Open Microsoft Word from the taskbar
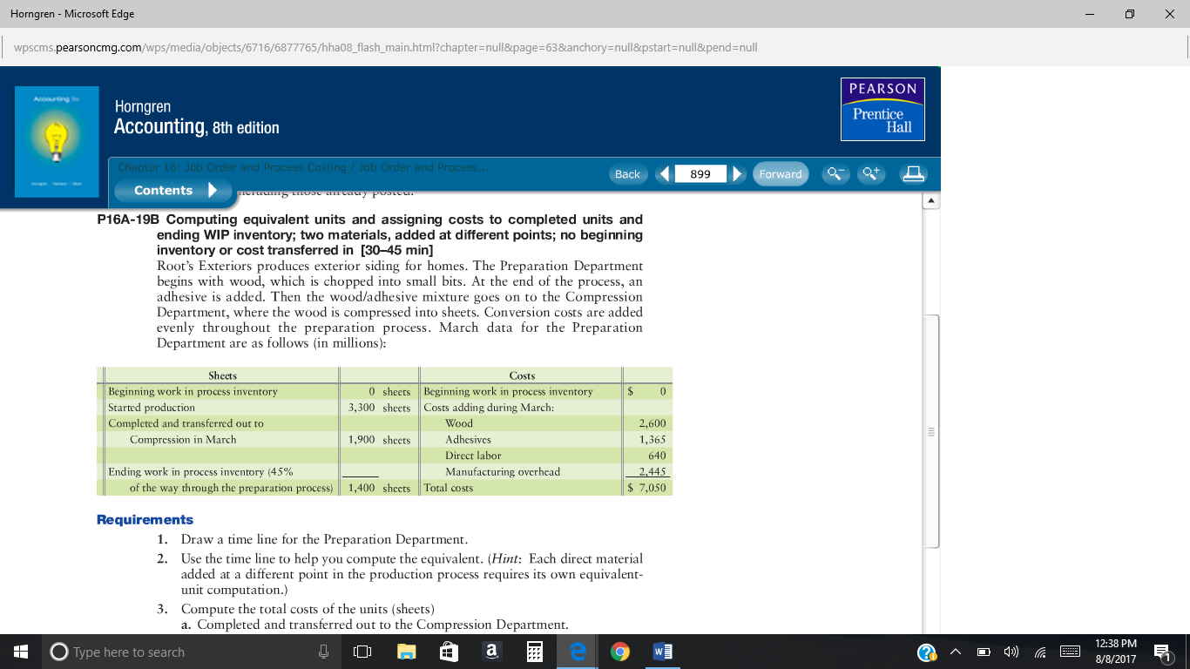 click(x=662, y=651)
